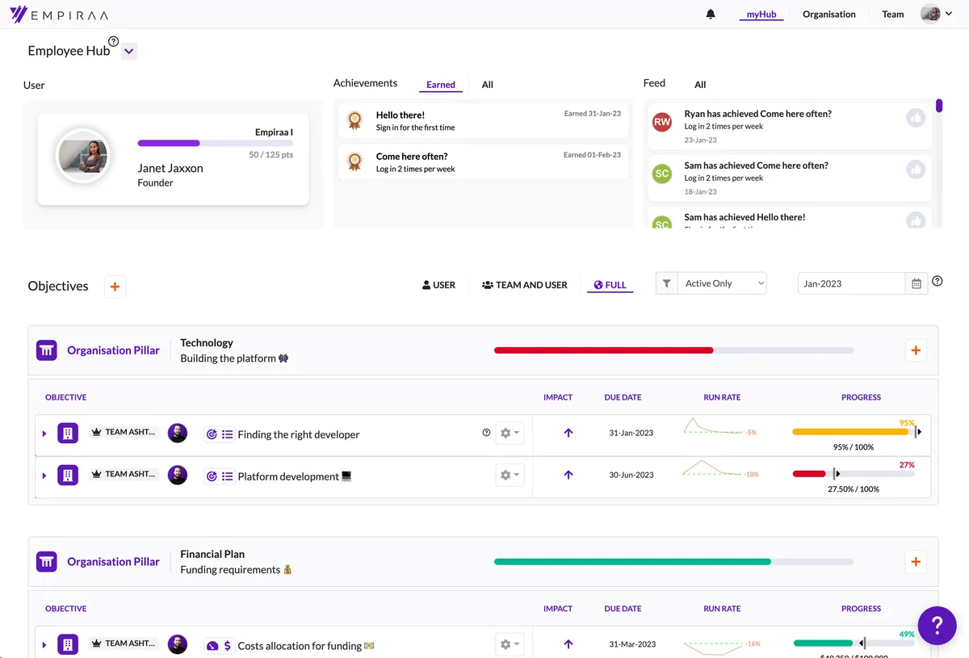
Task: Open gear menu for Finding the right developer
Action: tap(510, 433)
